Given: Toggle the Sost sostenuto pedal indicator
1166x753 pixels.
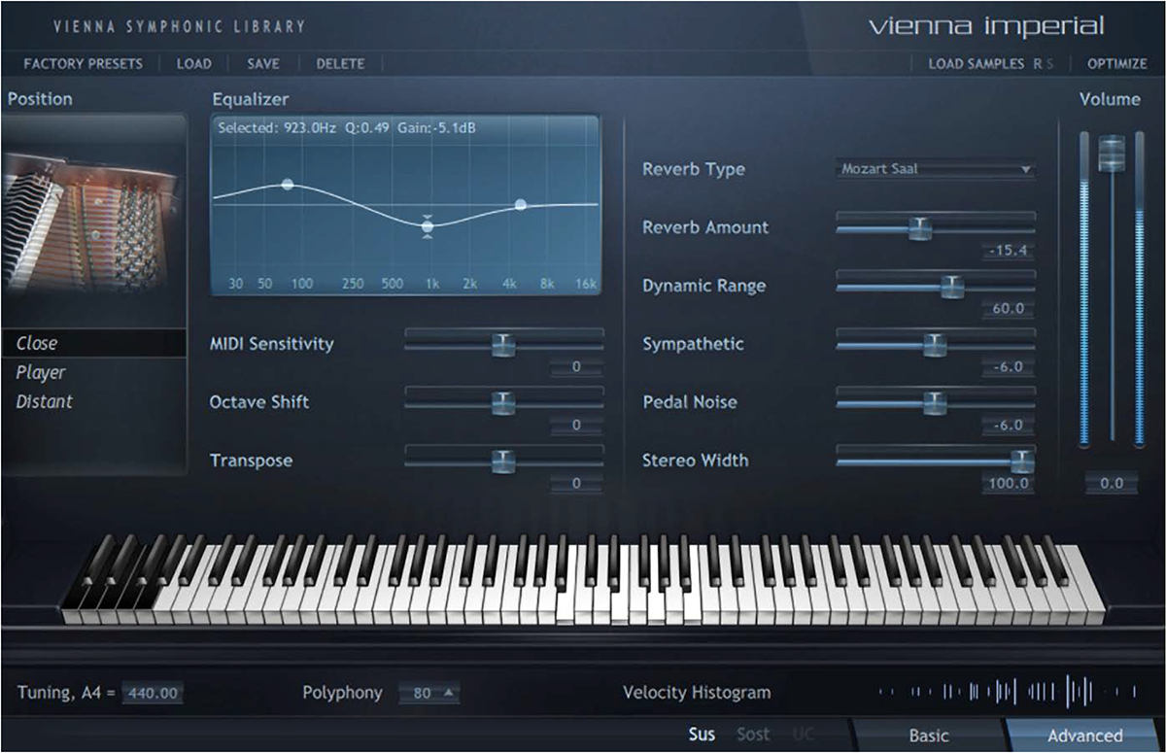Looking at the screenshot, I should click(753, 735).
